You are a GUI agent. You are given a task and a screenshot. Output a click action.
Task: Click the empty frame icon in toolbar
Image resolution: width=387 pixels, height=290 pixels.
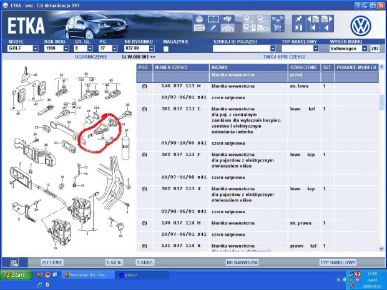(x=213, y=19)
